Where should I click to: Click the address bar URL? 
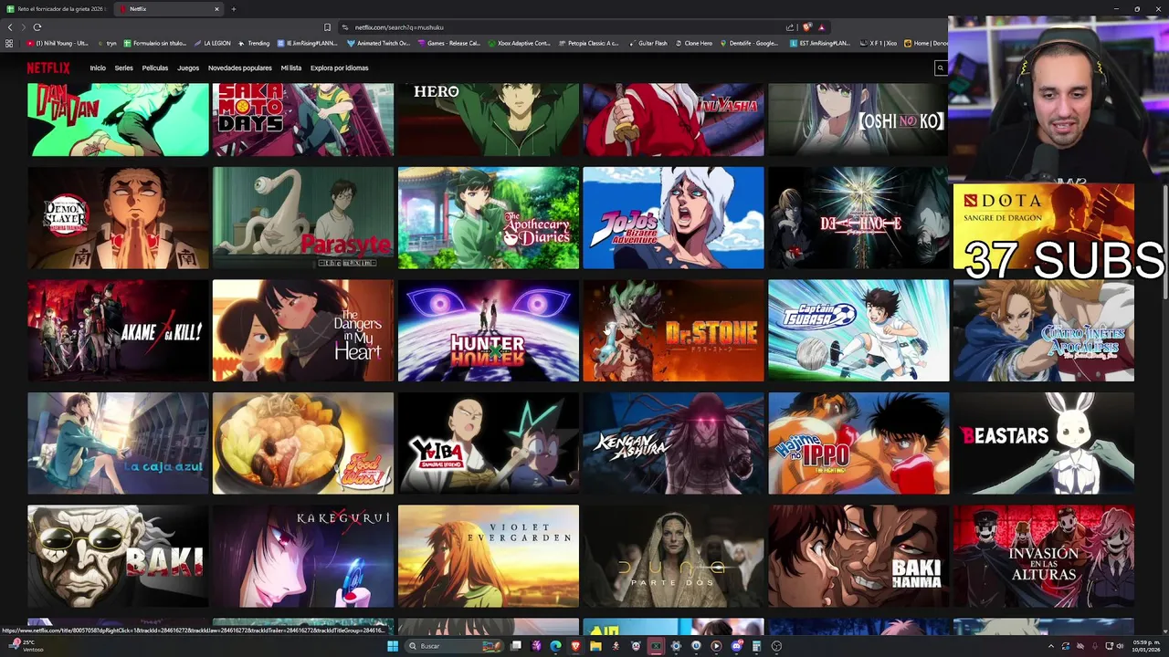[x=399, y=27]
